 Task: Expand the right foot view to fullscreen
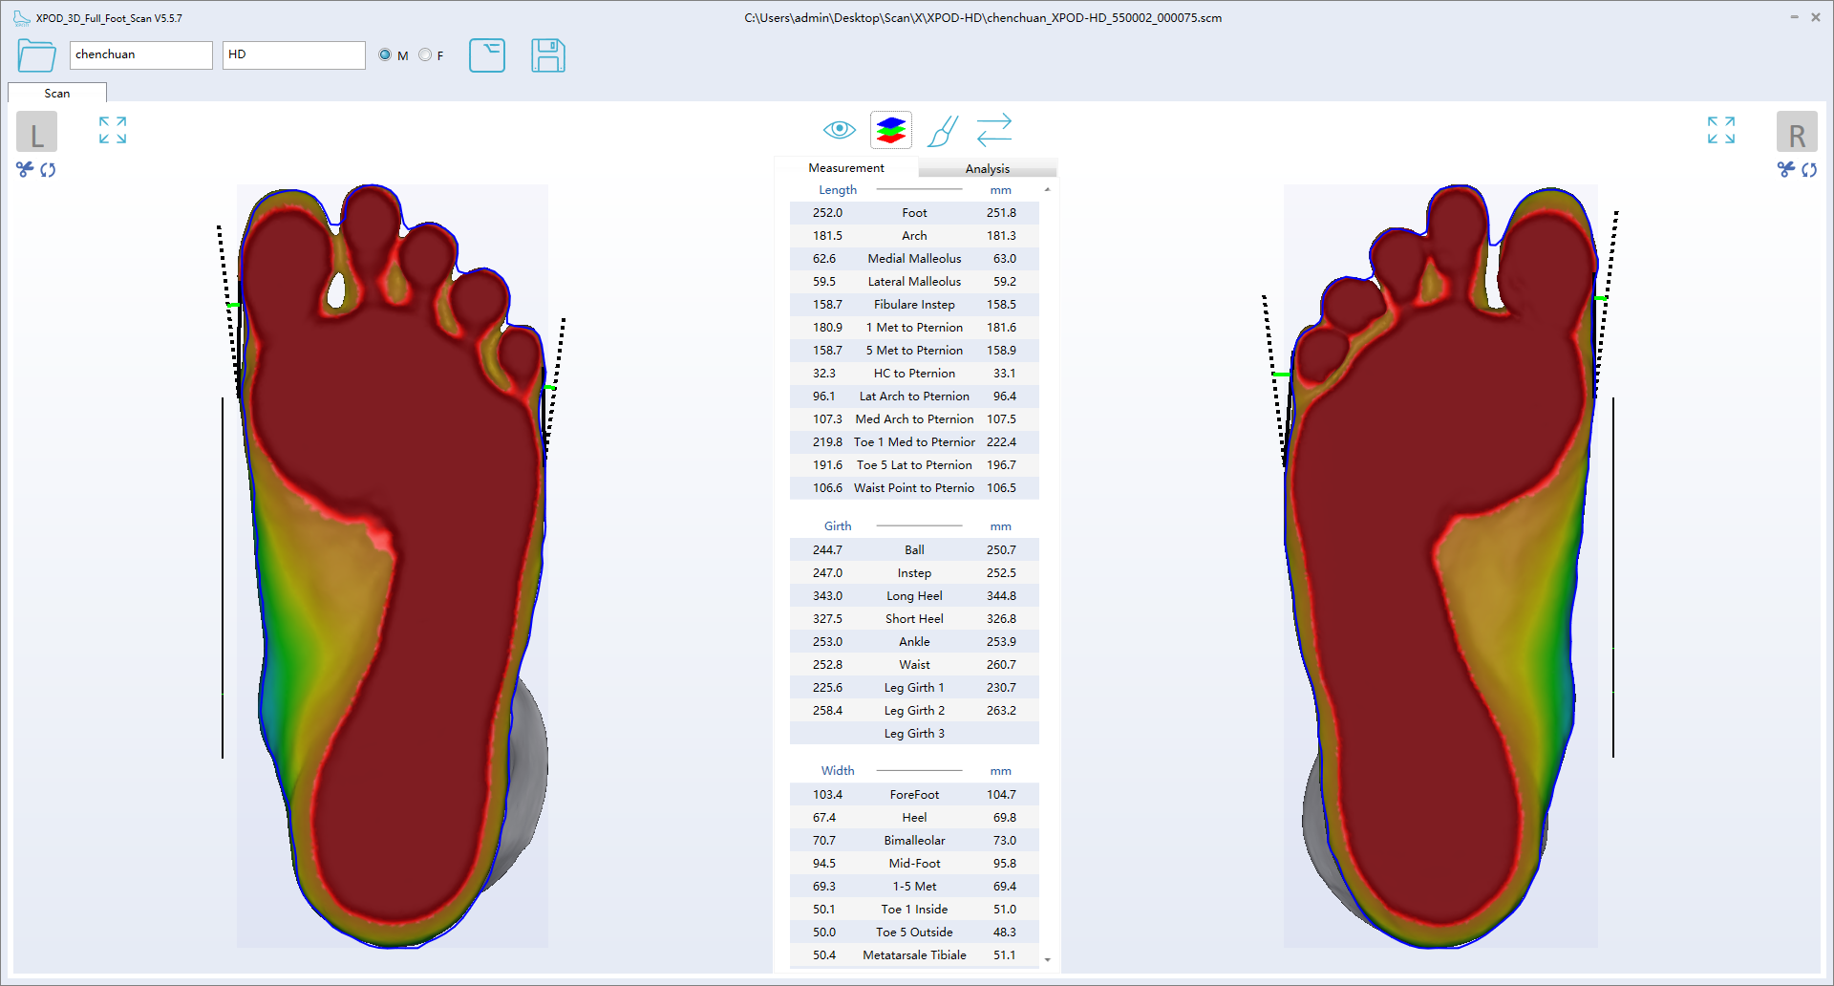(x=1720, y=130)
